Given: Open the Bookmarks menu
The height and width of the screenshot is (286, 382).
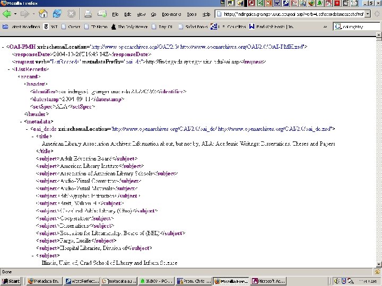Looking at the screenshot, I should (x=171, y=14).
